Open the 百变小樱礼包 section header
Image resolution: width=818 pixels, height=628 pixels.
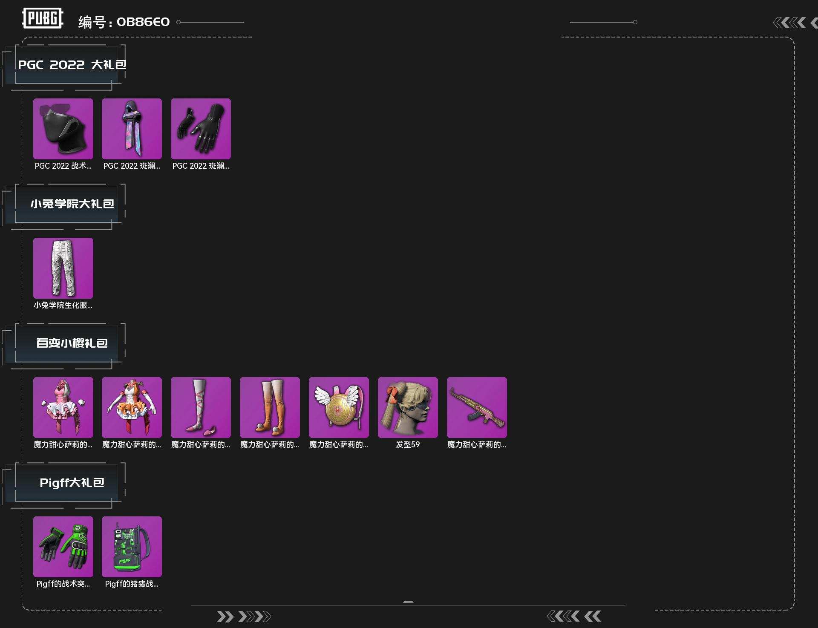(72, 343)
